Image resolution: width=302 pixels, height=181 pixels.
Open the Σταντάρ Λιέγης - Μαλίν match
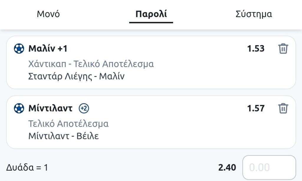76,76
